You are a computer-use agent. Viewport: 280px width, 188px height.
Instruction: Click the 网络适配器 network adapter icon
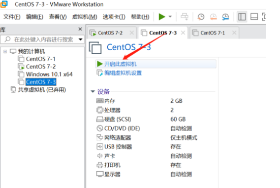pos(100,137)
